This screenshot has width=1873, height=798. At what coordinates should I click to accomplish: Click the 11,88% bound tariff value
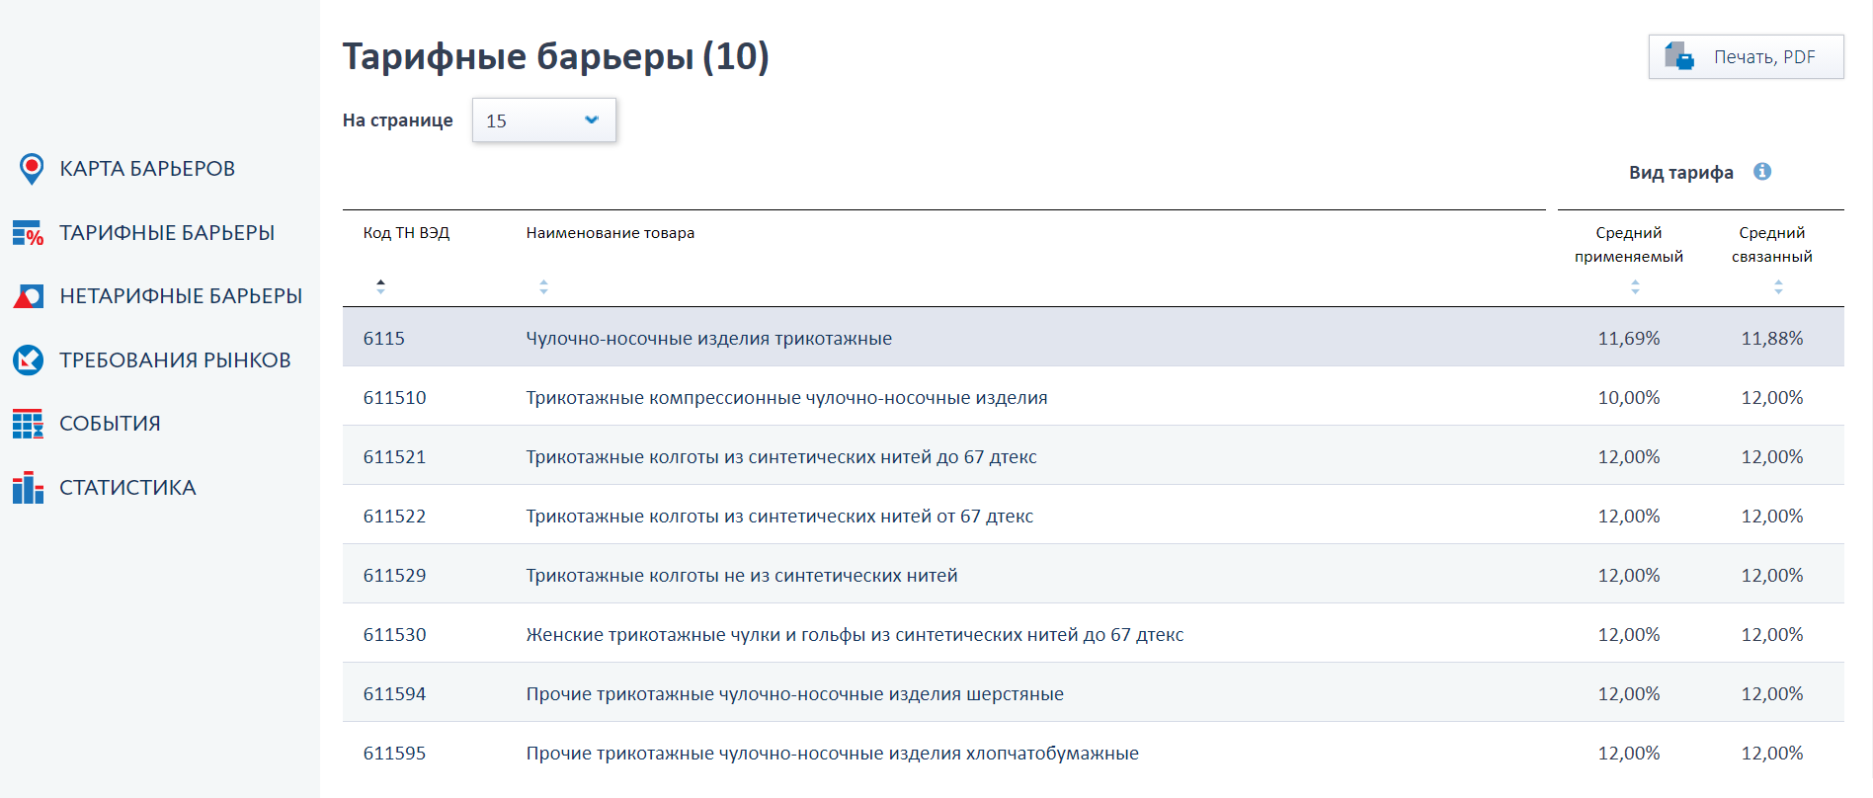pyautogui.click(x=1772, y=339)
